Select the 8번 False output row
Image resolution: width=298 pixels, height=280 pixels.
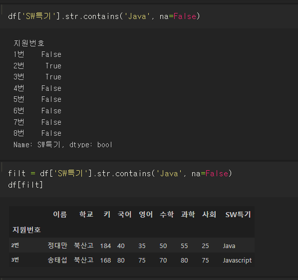37,133
